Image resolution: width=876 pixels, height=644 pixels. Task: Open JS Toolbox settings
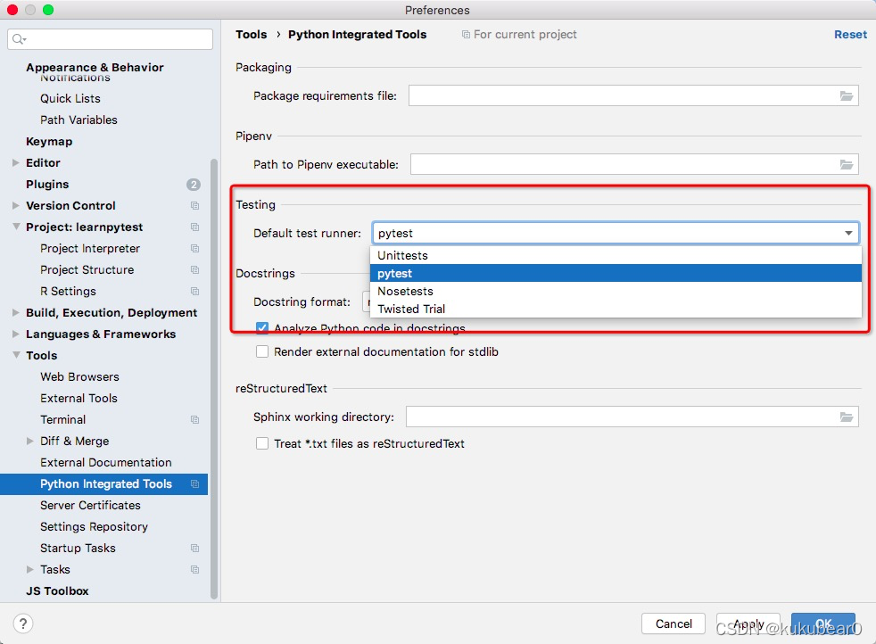point(57,591)
